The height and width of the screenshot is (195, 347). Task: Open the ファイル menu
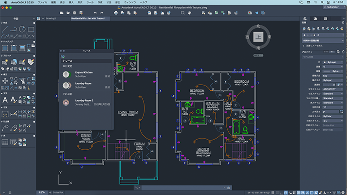tap(42, 2)
